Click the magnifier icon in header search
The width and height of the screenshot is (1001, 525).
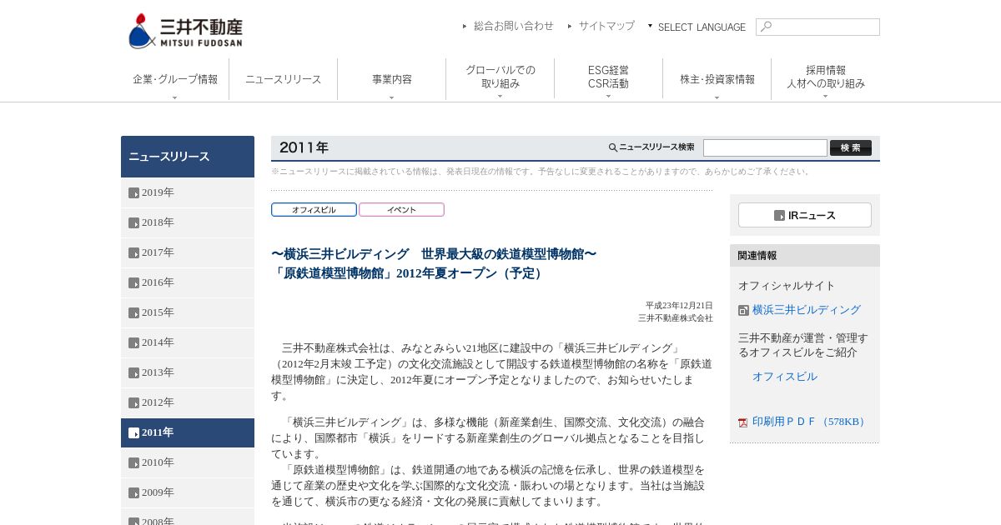pyautogui.click(x=766, y=27)
